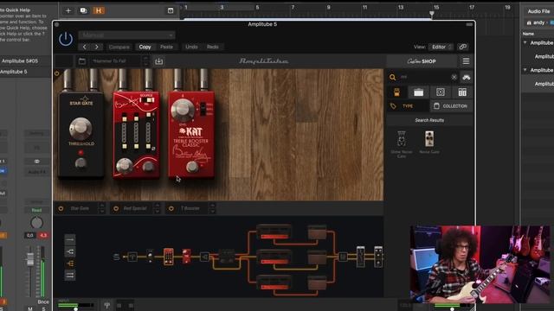Viewport: 554px width, 311px height.
Task: Toggle the Amplitube plugin power button
Action: click(x=66, y=39)
